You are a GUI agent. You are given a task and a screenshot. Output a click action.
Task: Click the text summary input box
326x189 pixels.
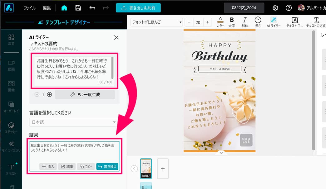(74, 72)
